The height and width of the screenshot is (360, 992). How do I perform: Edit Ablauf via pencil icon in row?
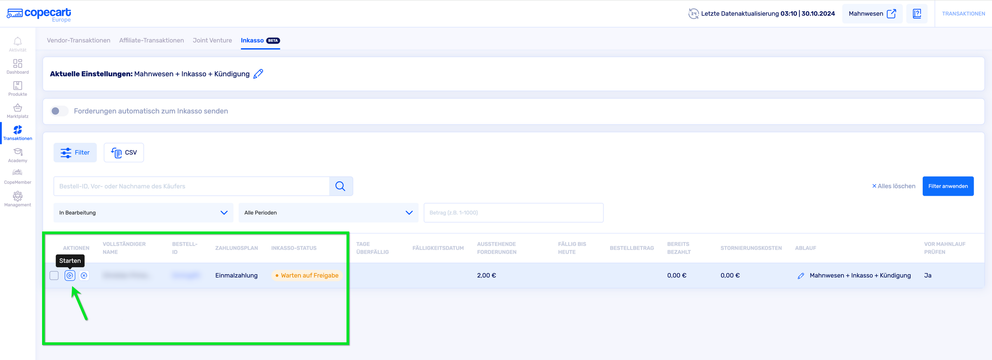tap(801, 276)
